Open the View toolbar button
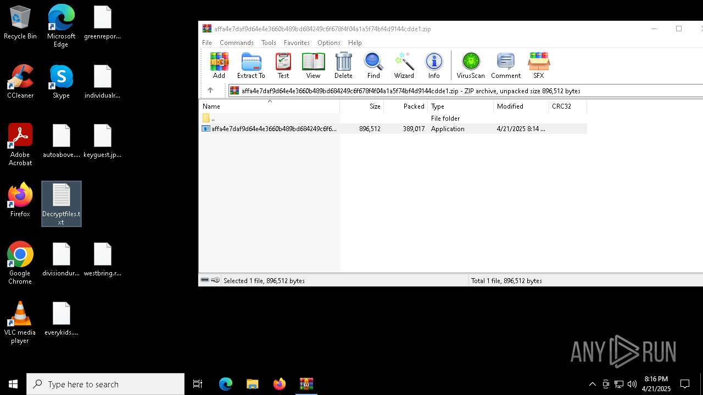703x395 pixels. coord(313,66)
